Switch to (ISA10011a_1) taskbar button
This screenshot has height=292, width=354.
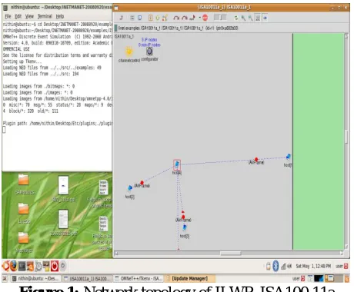[x=87, y=278]
